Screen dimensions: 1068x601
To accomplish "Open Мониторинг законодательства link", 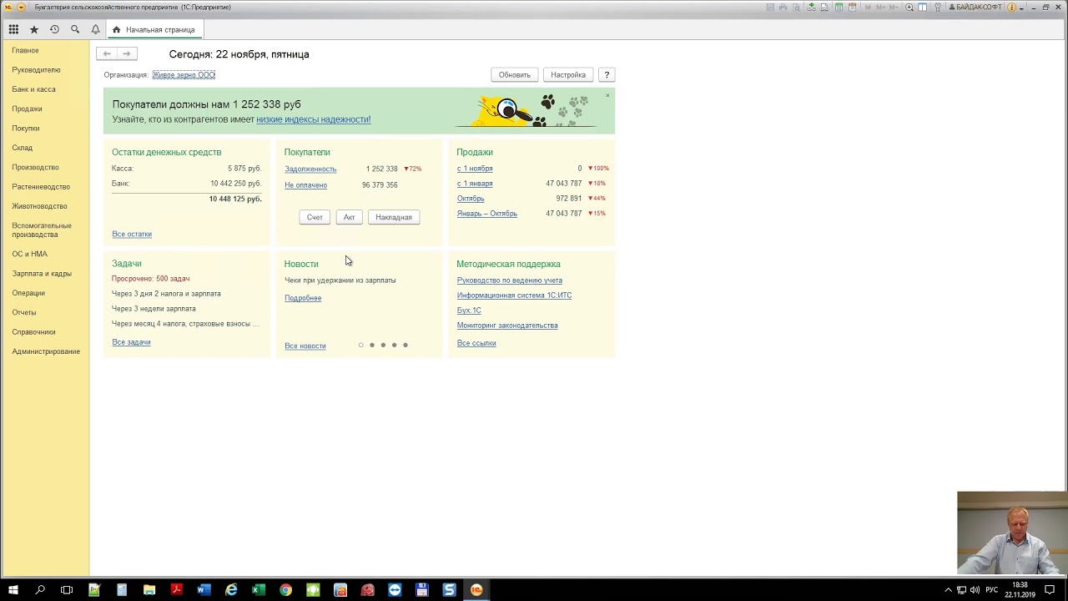I will 507,326.
